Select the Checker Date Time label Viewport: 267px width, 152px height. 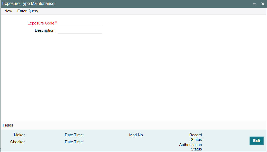click(74, 142)
